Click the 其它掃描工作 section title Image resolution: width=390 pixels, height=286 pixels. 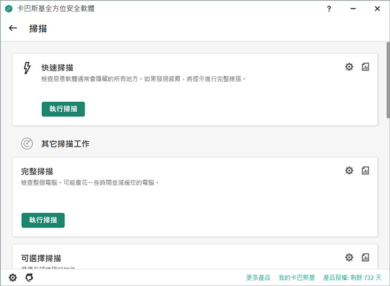65,144
